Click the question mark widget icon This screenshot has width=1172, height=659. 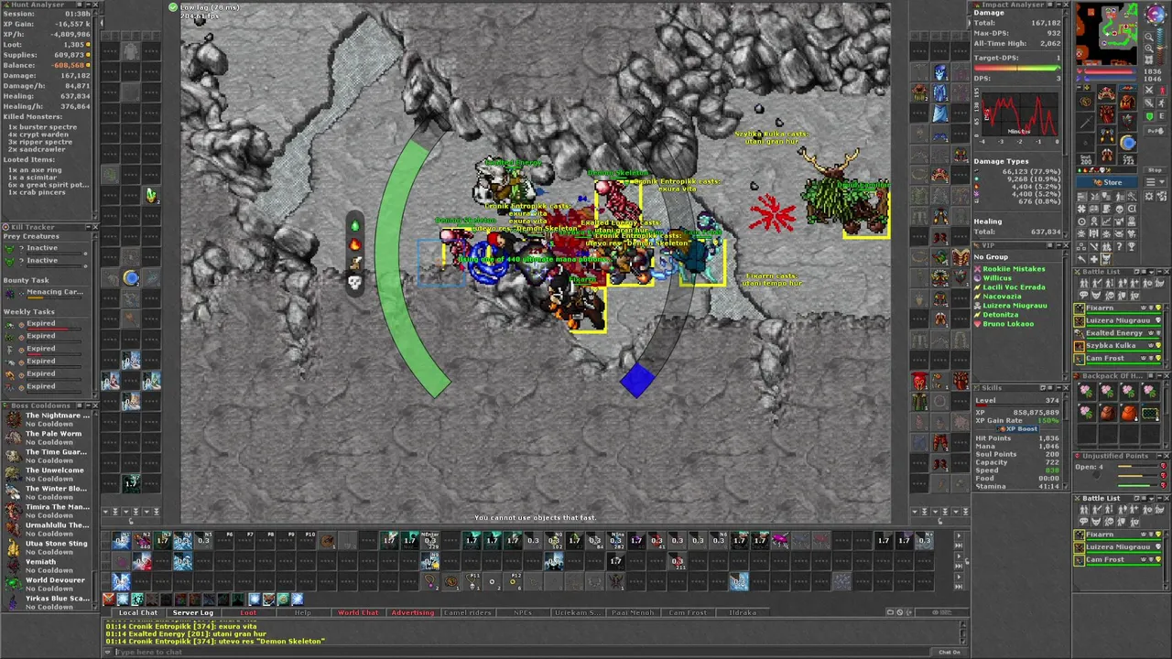pyautogui.click(x=1119, y=246)
